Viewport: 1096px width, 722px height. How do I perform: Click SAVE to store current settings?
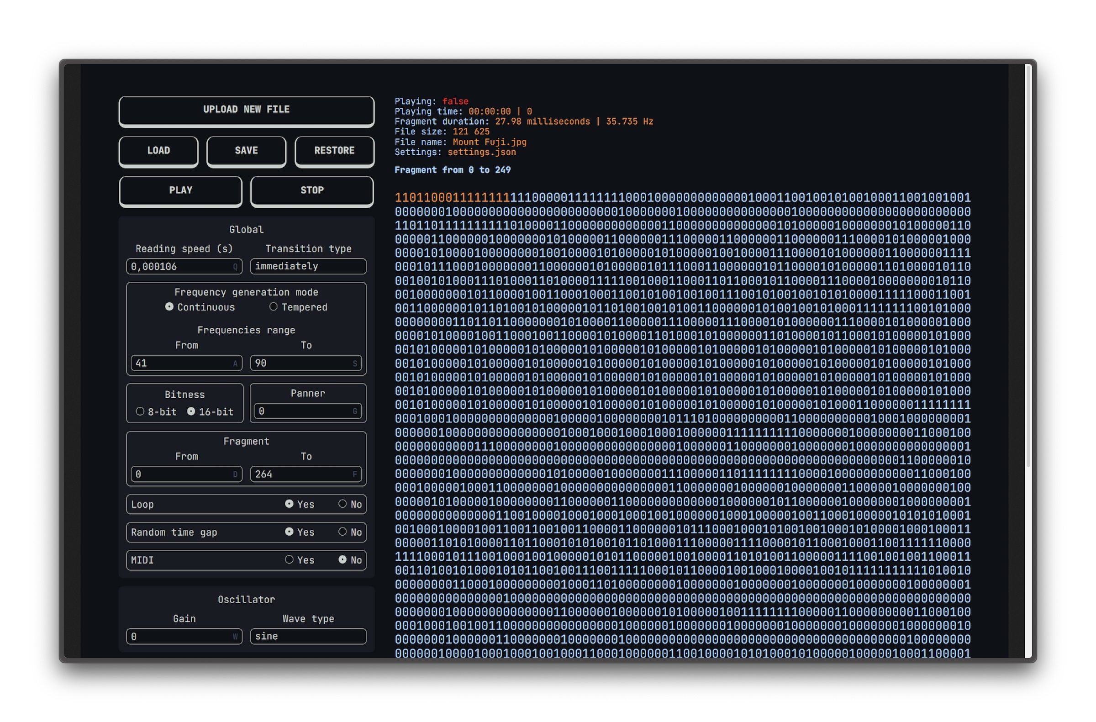point(246,151)
